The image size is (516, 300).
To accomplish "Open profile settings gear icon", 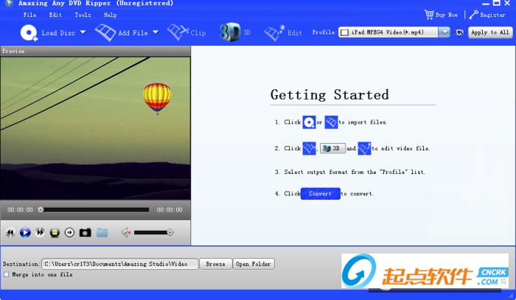I will coord(459,32).
